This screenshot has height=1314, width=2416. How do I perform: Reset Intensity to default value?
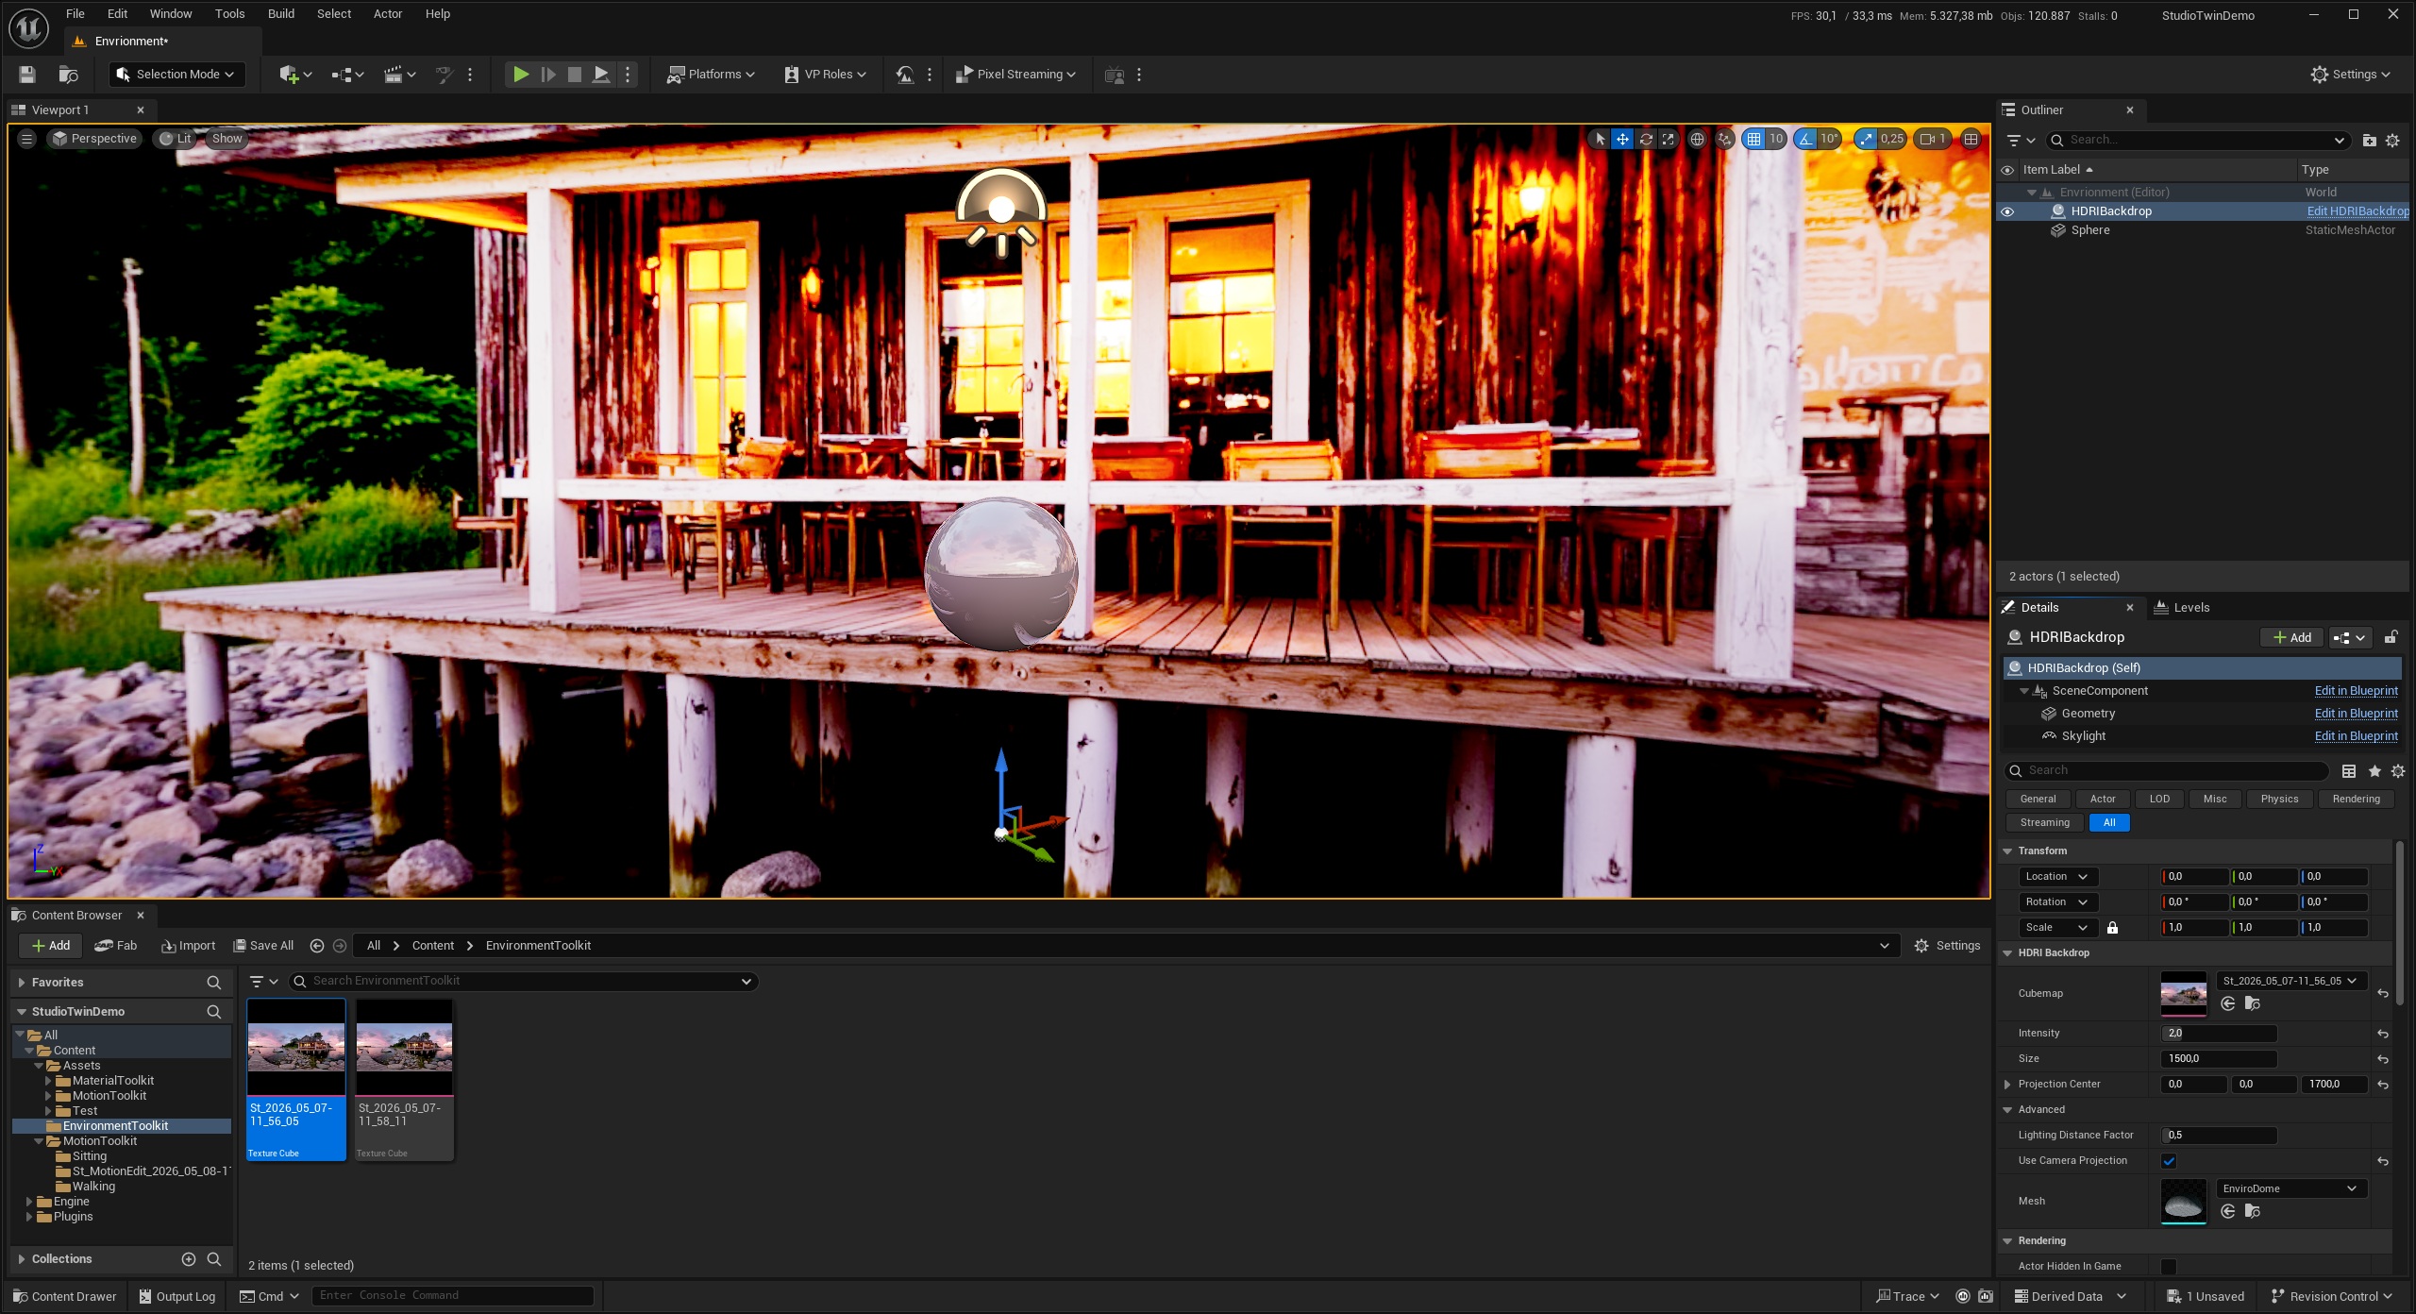click(2383, 1034)
